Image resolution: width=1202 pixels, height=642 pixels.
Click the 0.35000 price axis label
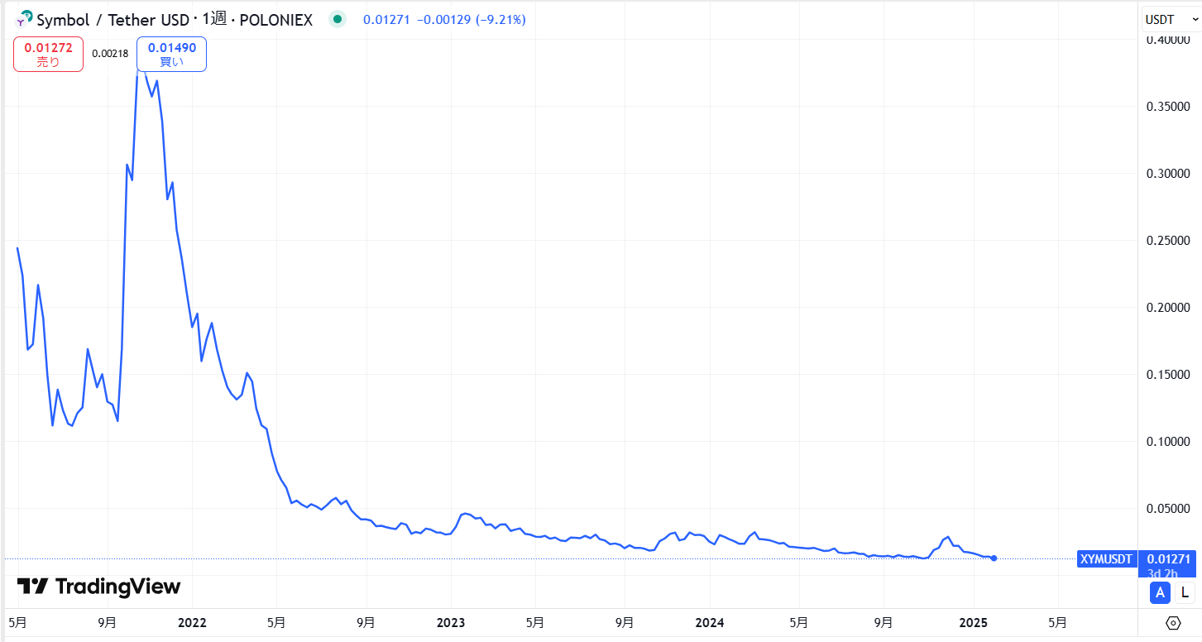pyautogui.click(x=1167, y=106)
